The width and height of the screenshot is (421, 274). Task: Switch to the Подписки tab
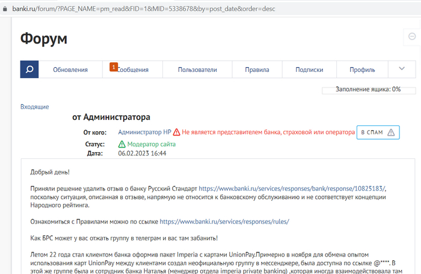309,70
